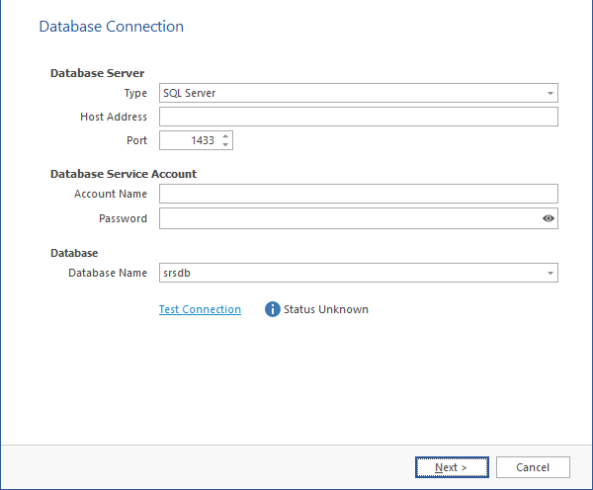Focus the Password text field
The width and height of the screenshot is (593, 490).
point(348,218)
